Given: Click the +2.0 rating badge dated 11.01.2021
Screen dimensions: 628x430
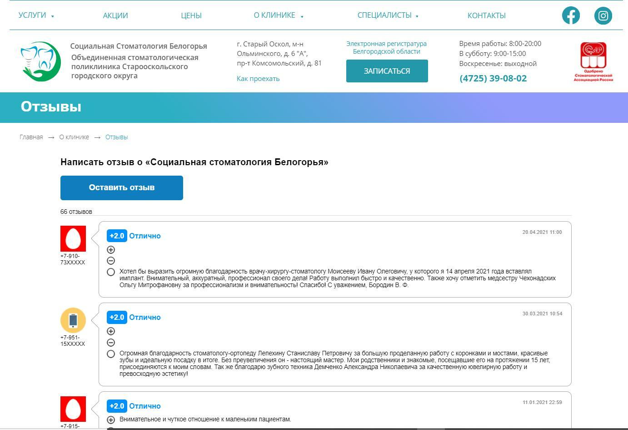Looking at the screenshot, I should click(x=117, y=406).
